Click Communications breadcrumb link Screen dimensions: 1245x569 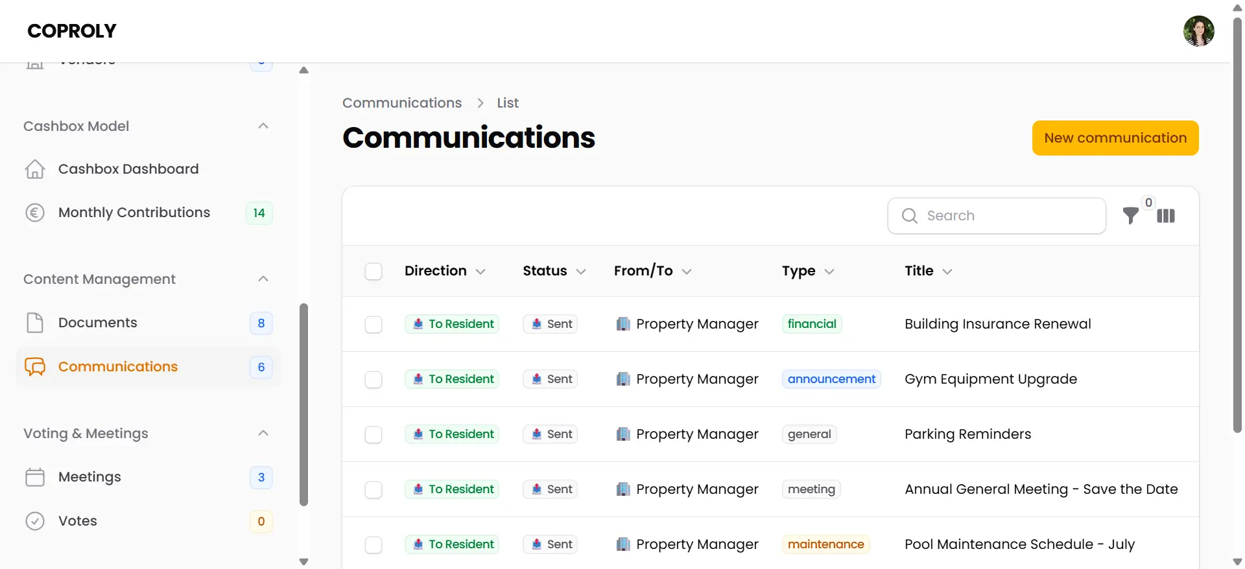click(402, 103)
